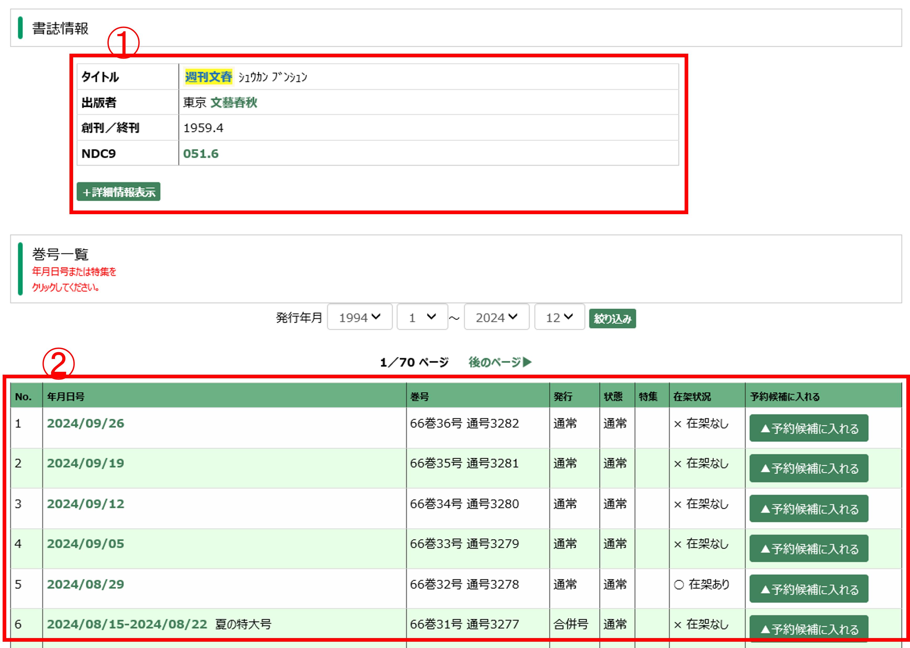Add issue 3279 to reservation candidates

point(809,549)
